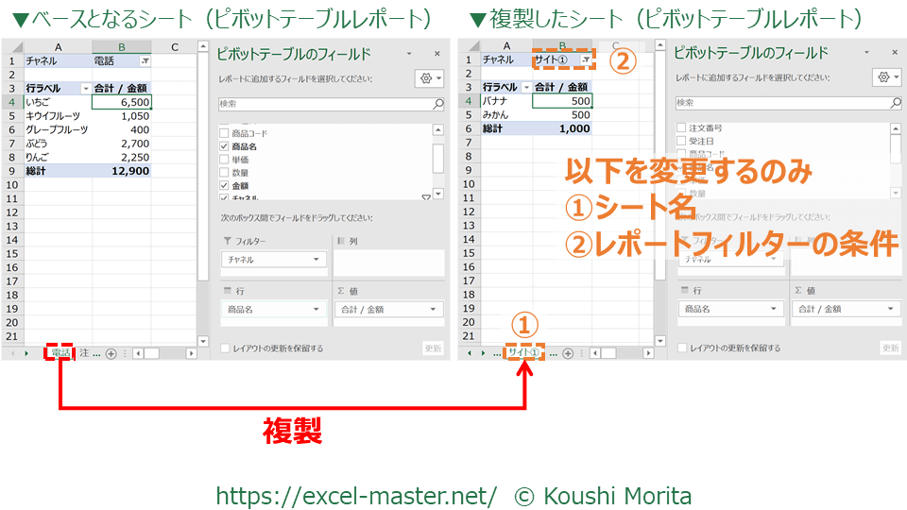Click the new sheet plus icon on left workbook
Image resolution: width=907 pixels, height=510 pixels.
pyautogui.click(x=111, y=353)
